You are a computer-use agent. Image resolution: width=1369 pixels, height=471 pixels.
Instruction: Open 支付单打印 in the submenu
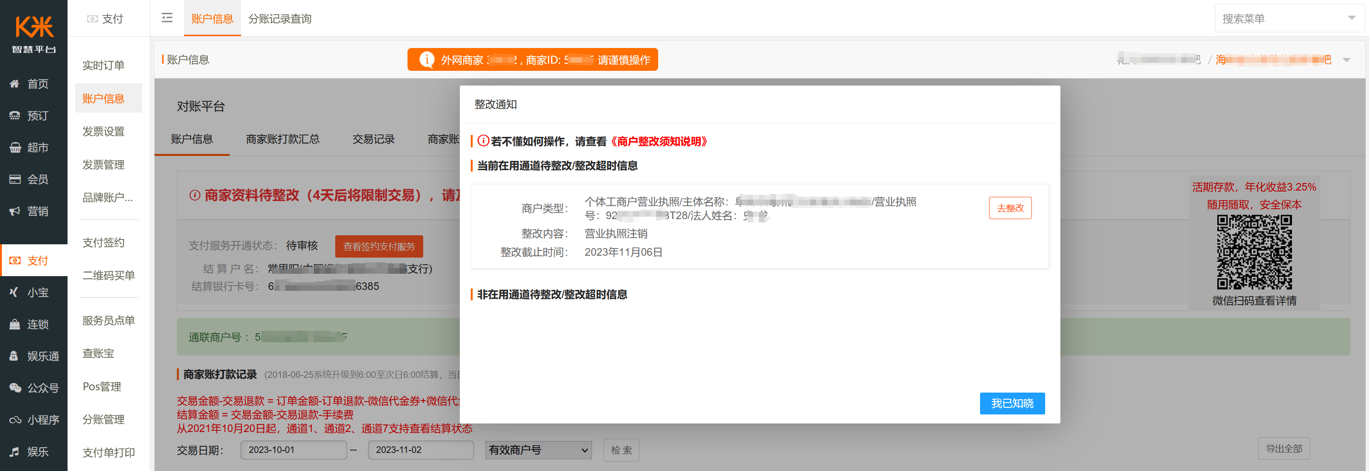109,452
